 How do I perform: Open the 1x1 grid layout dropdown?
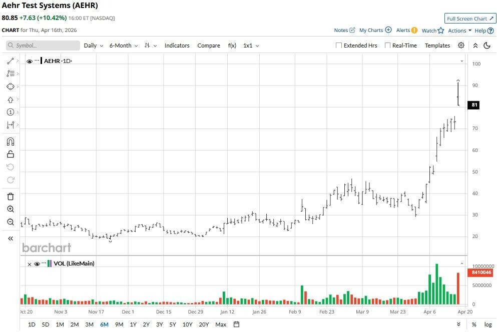click(251, 45)
